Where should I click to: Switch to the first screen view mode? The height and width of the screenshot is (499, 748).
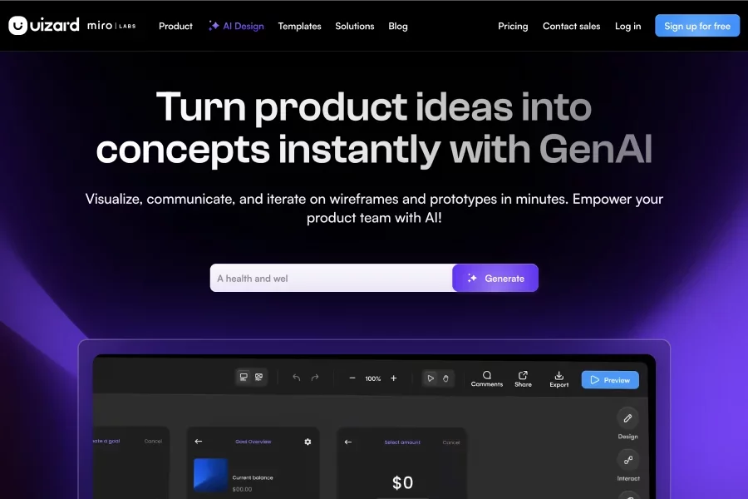[x=244, y=378]
